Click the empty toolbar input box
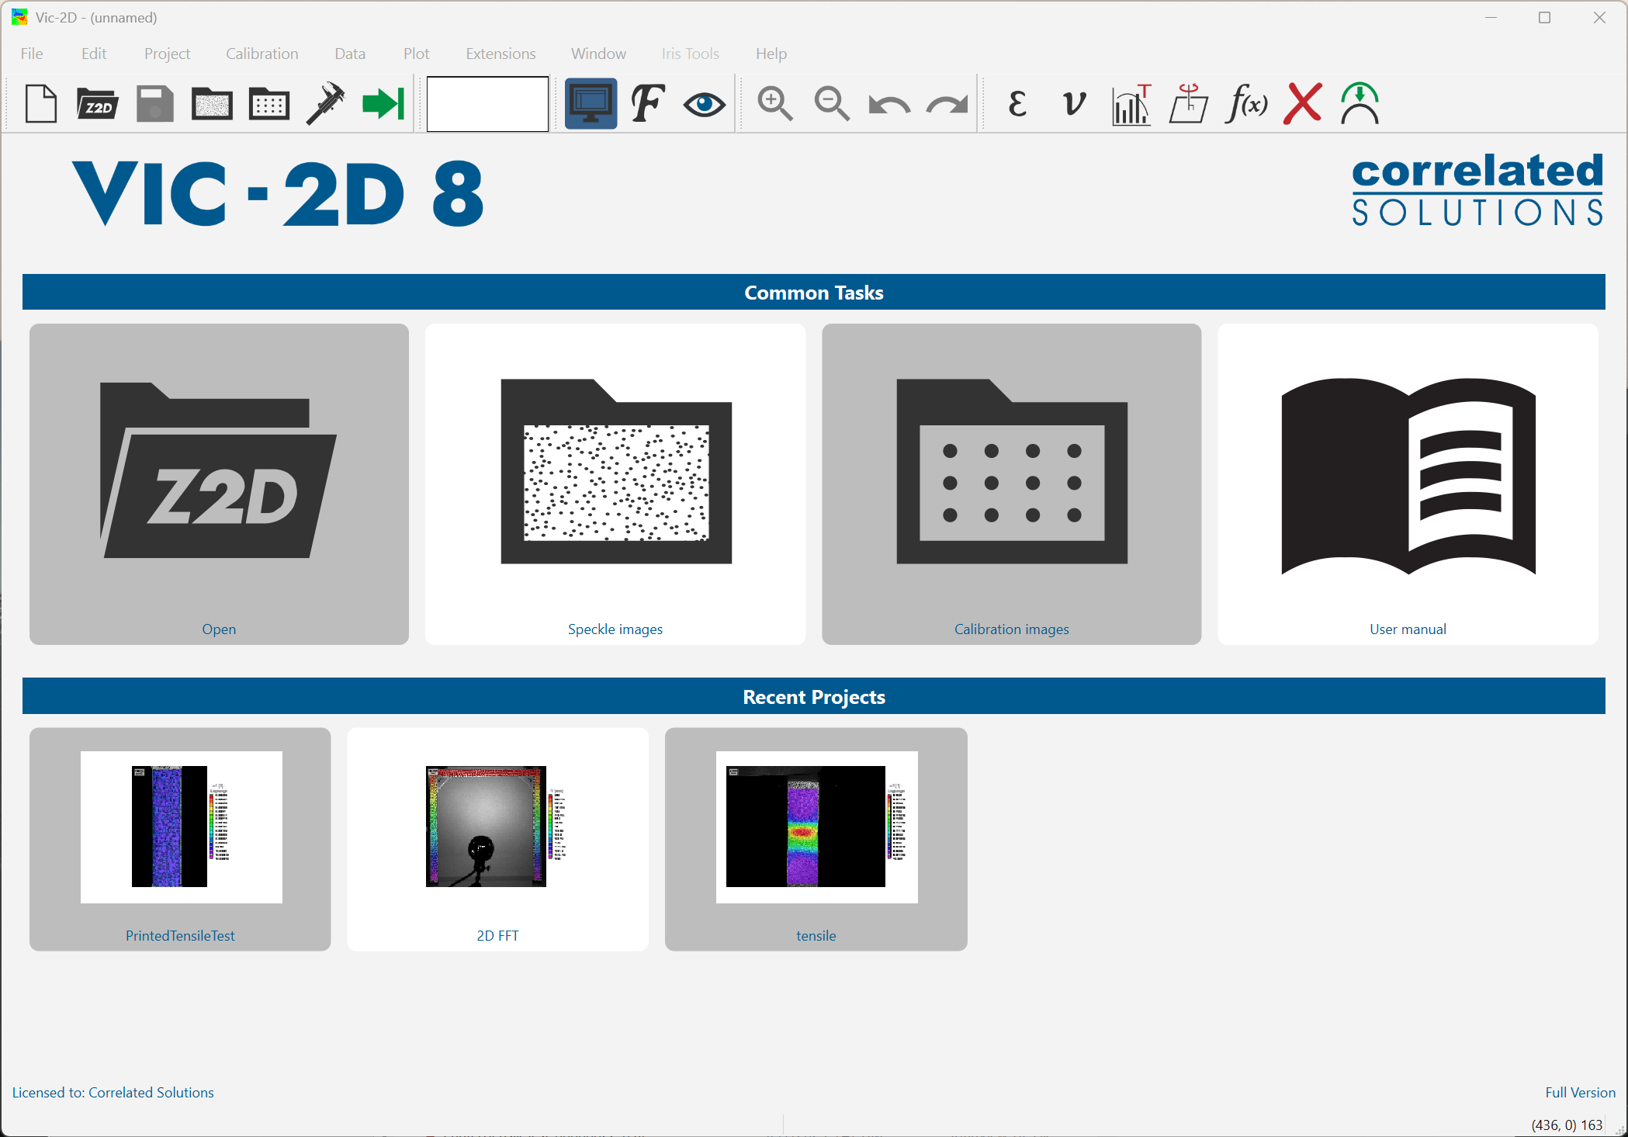 (x=487, y=103)
